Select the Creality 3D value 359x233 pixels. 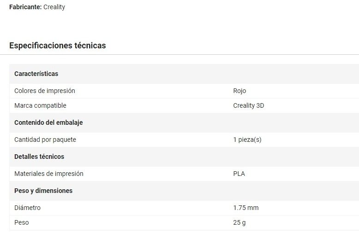[x=249, y=105]
